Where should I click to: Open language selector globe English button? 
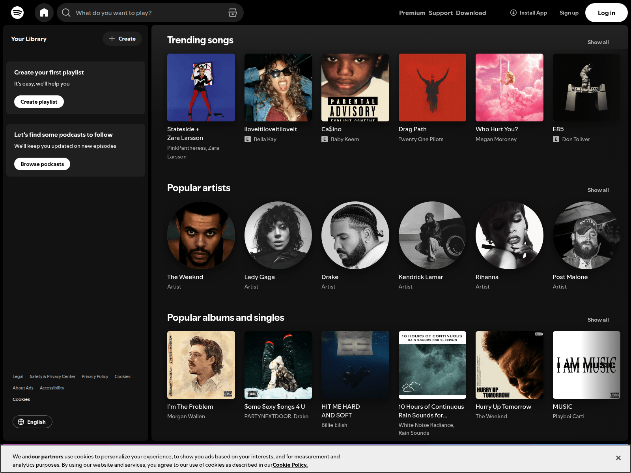click(32, 422)
